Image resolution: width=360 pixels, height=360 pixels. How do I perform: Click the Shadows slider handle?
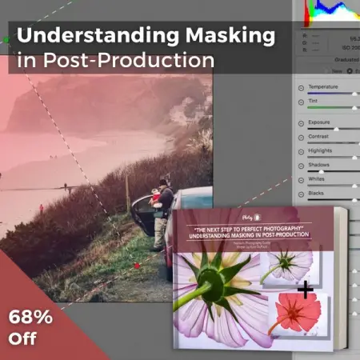tap(322, 172)
